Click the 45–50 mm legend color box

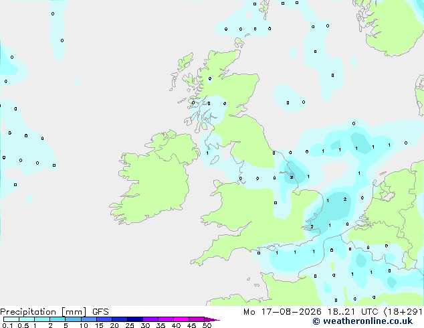coord(197,319)
